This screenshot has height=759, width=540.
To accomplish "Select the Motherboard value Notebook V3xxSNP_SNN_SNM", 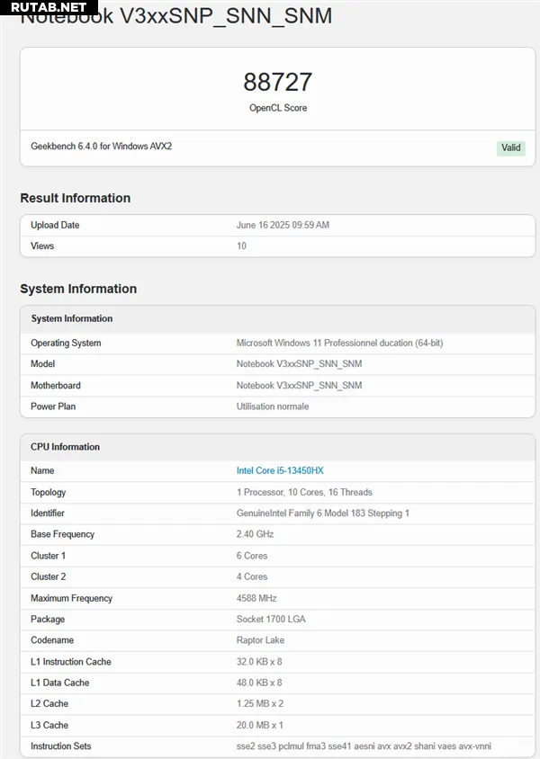I will pos(299,385).
